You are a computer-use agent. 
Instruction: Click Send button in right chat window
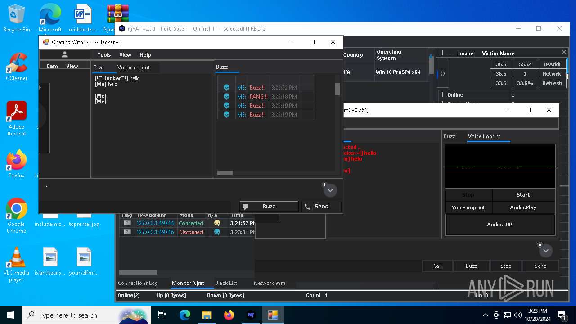pos(540,266)
